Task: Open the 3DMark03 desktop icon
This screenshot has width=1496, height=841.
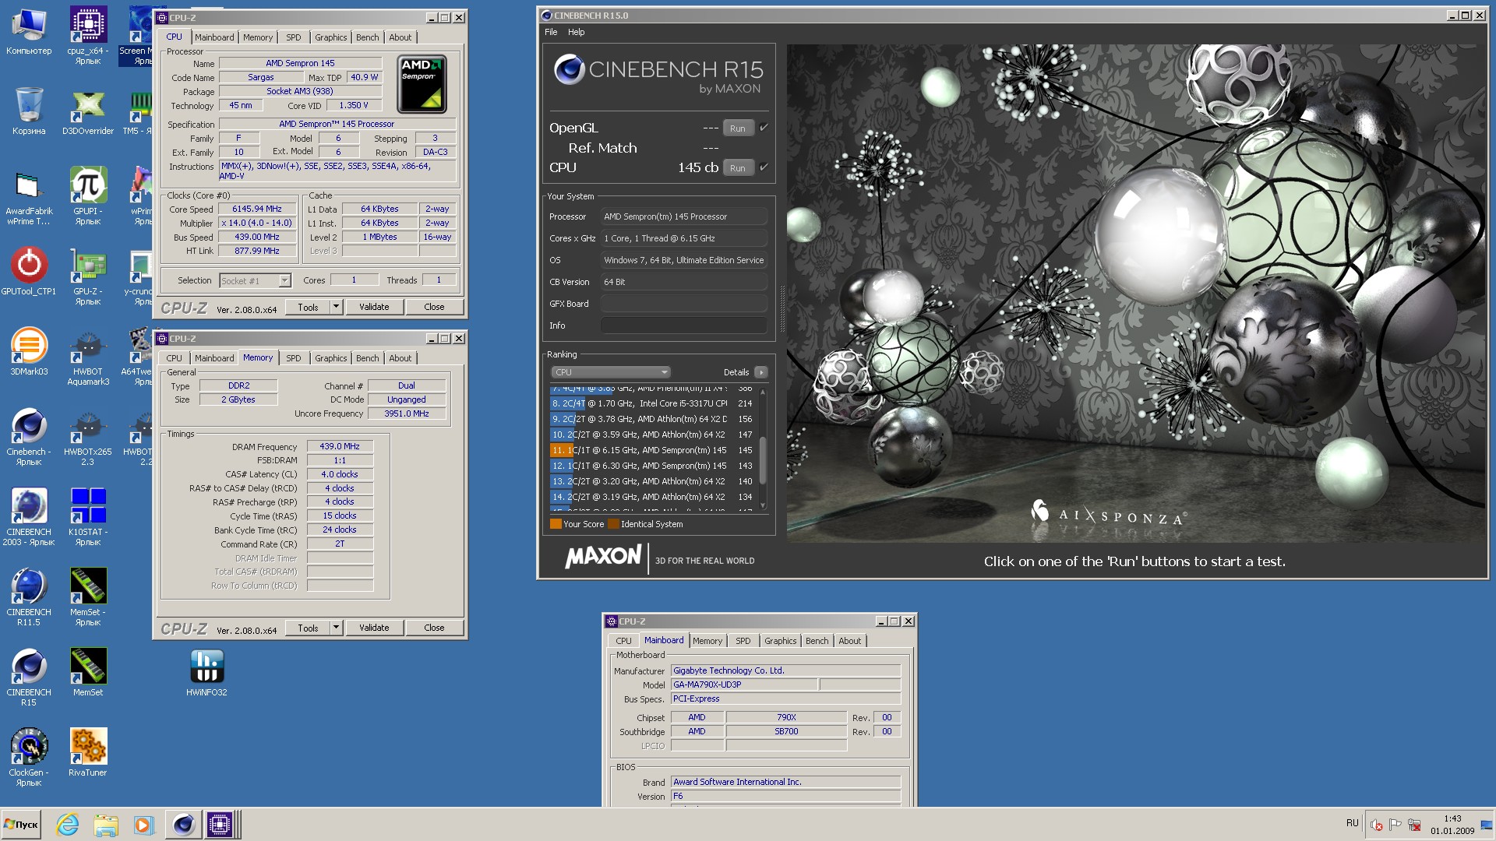Action: (x=29, y=352)
